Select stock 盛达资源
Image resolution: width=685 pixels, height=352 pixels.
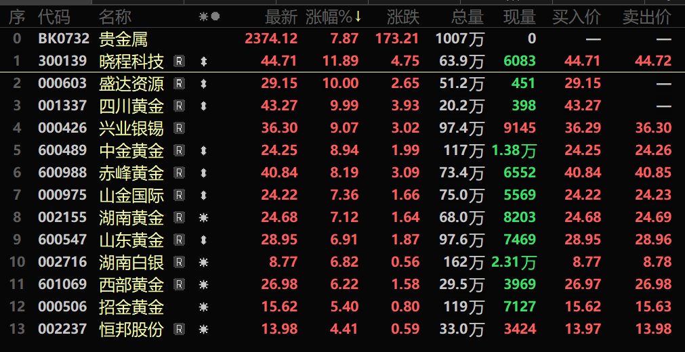[x=131, y=83]
